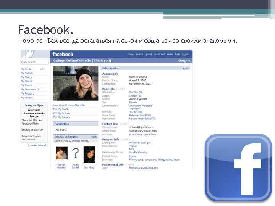This screenshot has height=206, width=275.
Task: Click the Whatever I can get link
Action: pyautogui.click(x=140, y=143)
